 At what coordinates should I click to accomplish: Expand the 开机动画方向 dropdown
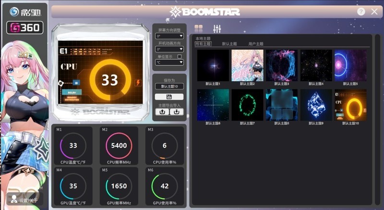tap(169, 49)
